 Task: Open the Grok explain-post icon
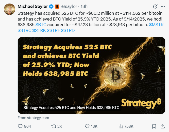click(155, 6)
